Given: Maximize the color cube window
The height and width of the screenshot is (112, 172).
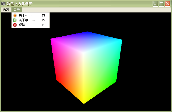Looking at the screenshot, I should [161, 4].
